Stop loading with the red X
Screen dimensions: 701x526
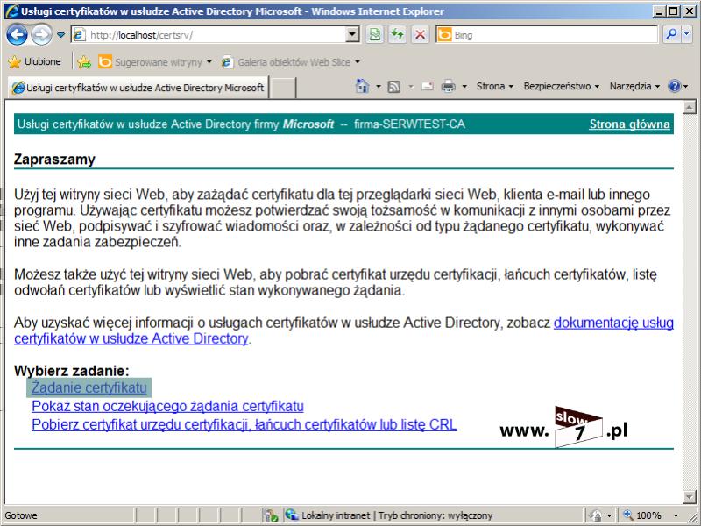point(420,34)
